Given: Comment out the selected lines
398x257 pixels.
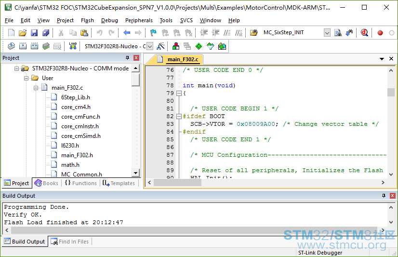Looking at the screenshot, I should point(227,33).
